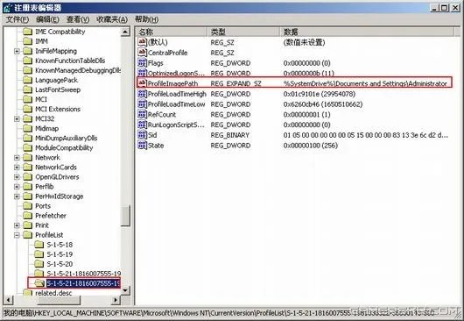This screenshot has height=321, width=464.
Task: Click the tree horizontal scrollbar thumb
Action: 59,300
